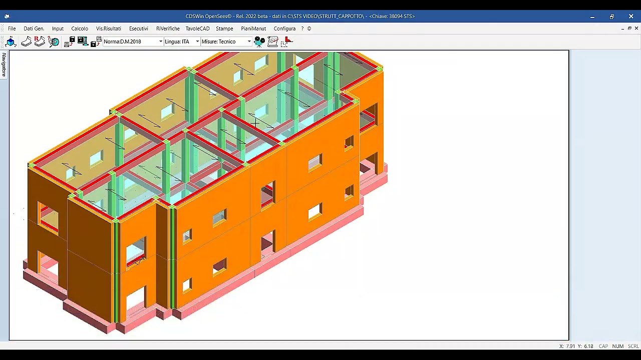Open the Vis.Risultati menu
The width and height of the screenshot is (641, 360).
(x=109, y=28)
